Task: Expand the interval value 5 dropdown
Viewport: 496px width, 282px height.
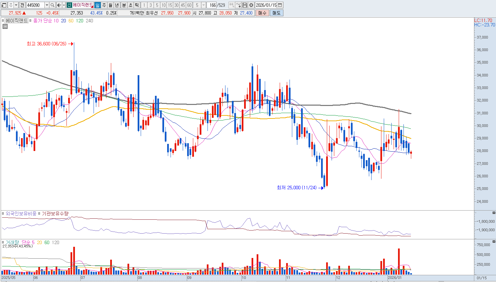Action: click(203, 5)
